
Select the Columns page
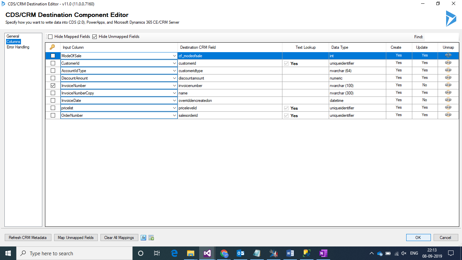pos(14,42)
